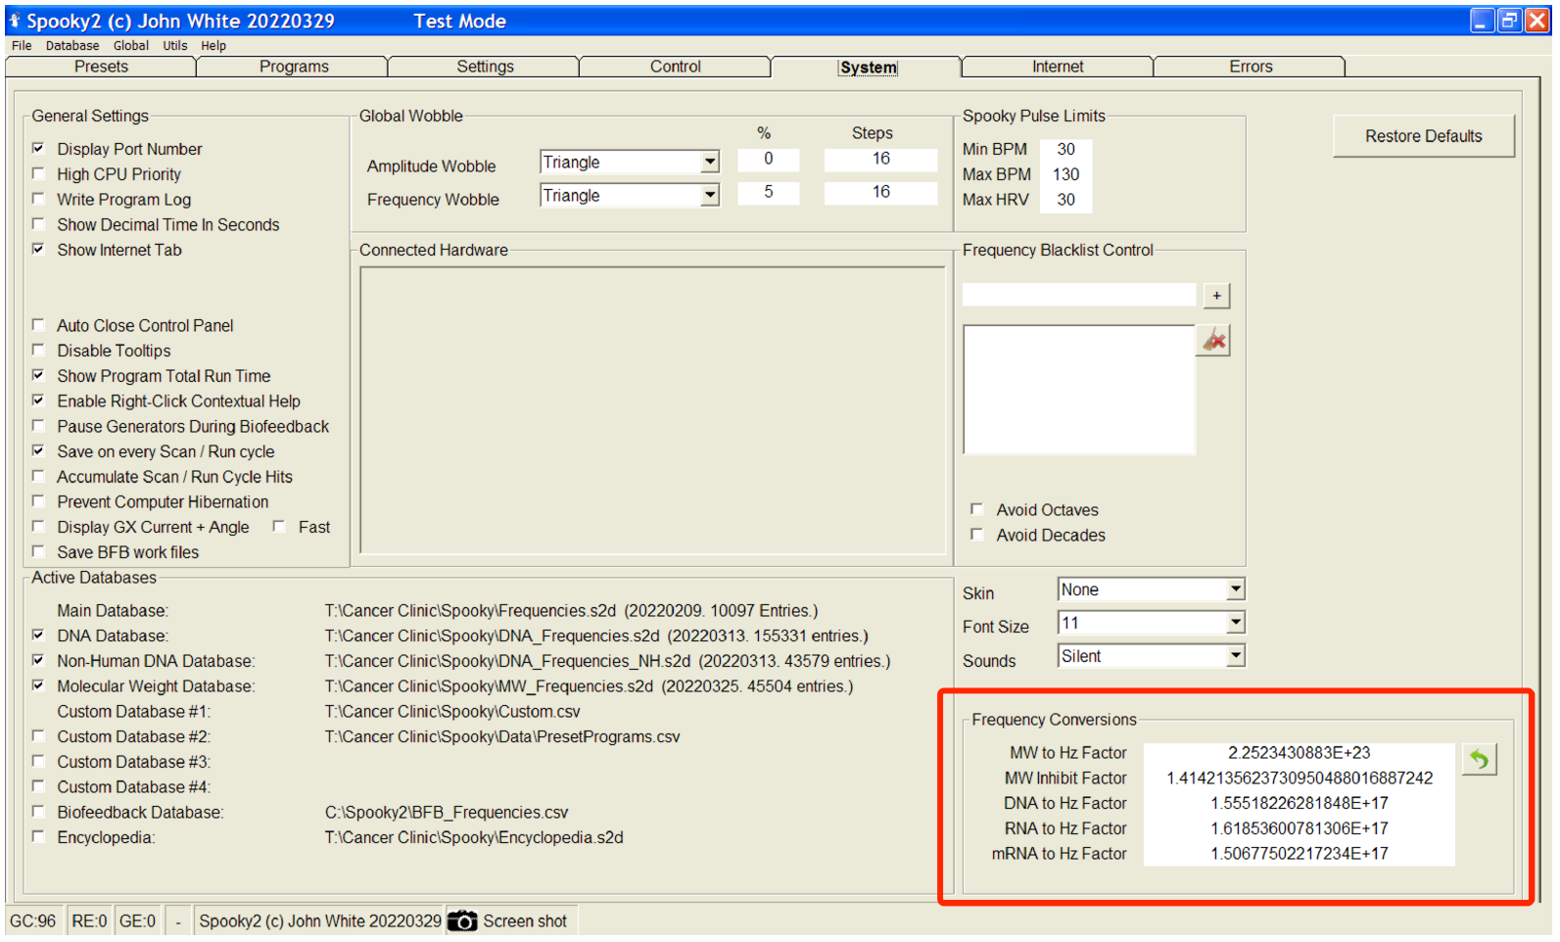The width and height of the screenshot is (1560, 942).
Task: Uncheck DNA Database checkbox
Action: (x=38, y=636)
